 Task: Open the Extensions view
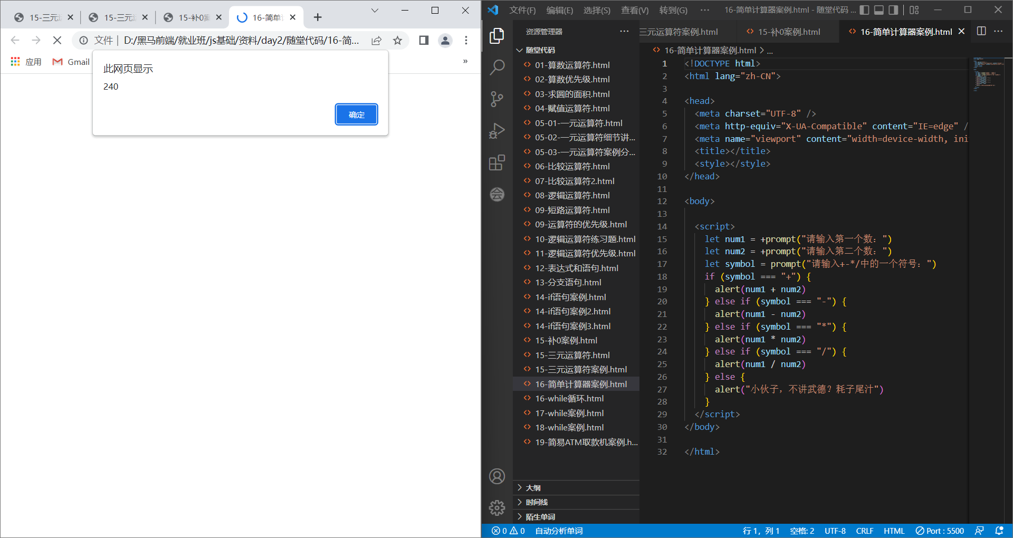[x=496, y=162]
